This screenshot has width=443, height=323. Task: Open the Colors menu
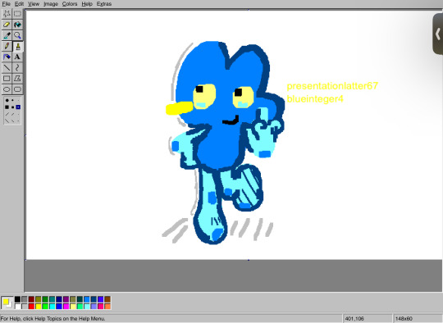(70, 3)
